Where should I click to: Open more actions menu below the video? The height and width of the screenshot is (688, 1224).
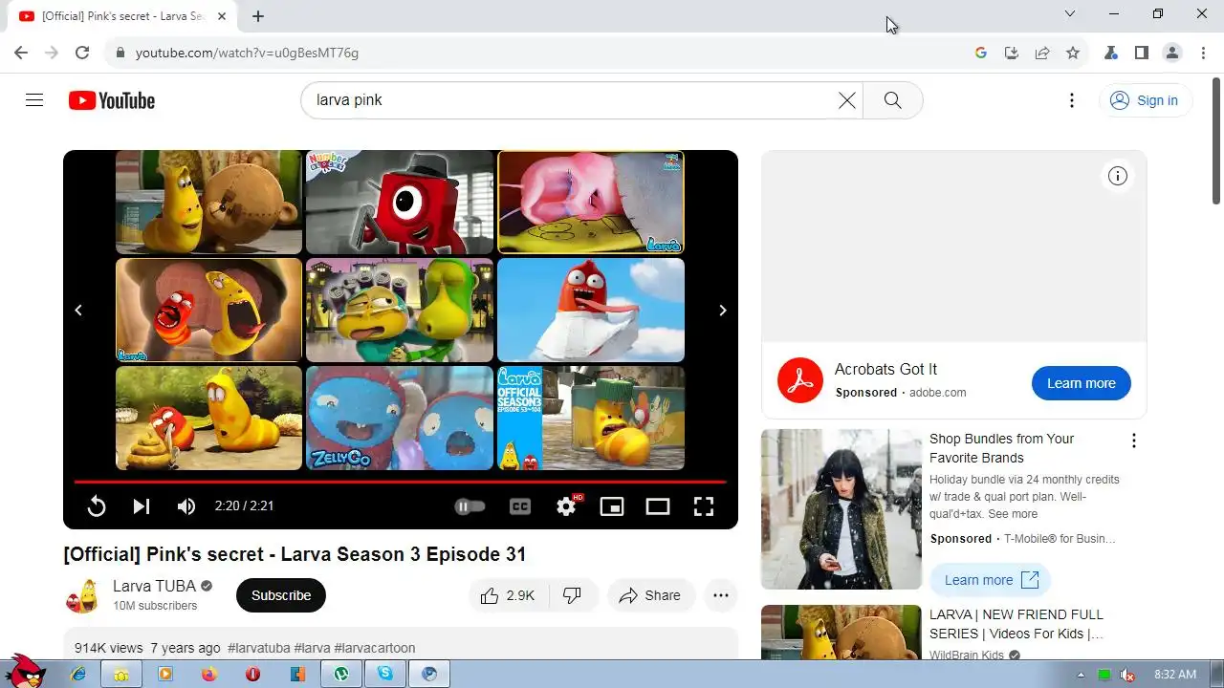click(x=721, y=595)
